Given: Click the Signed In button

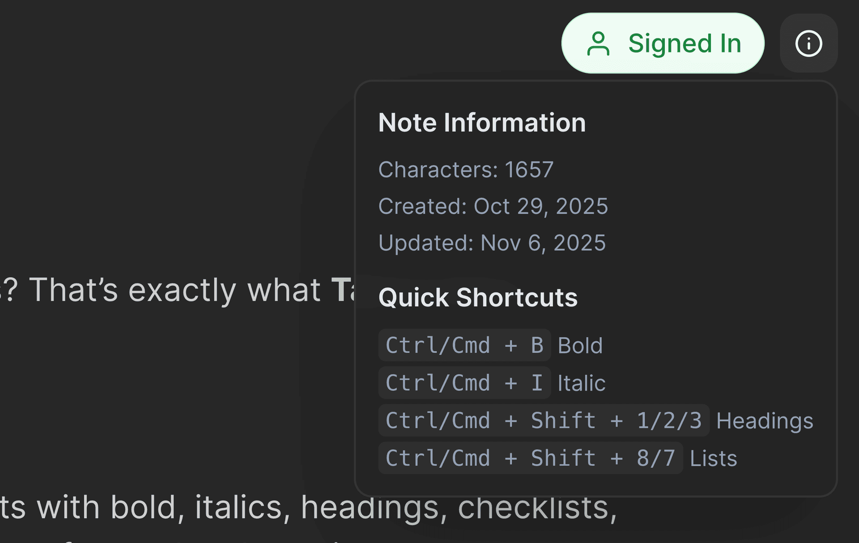Looking at the screenshot, I should [662, 43].
